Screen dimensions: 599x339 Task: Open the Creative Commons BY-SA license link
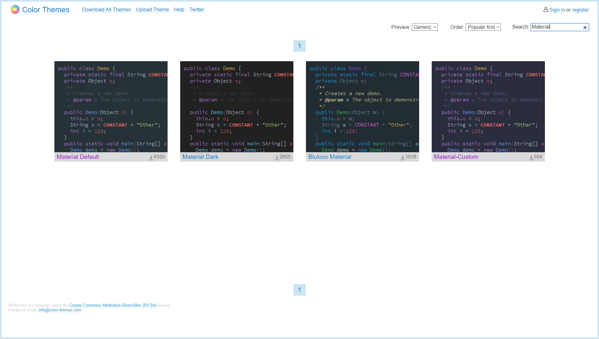[x=113, y=305]
